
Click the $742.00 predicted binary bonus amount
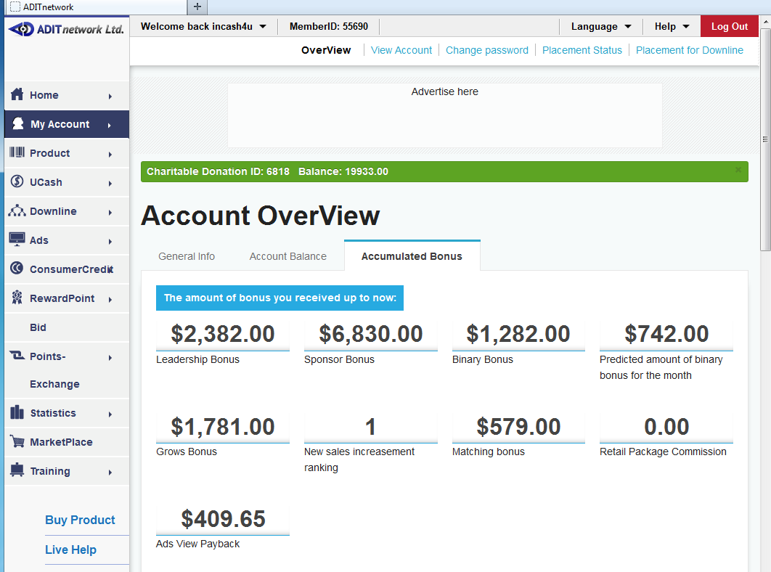666,334
